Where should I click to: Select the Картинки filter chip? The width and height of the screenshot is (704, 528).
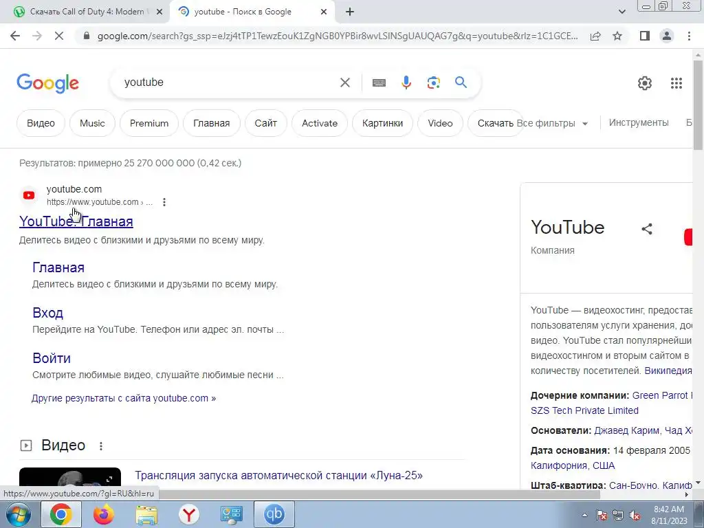coord(382,123)
